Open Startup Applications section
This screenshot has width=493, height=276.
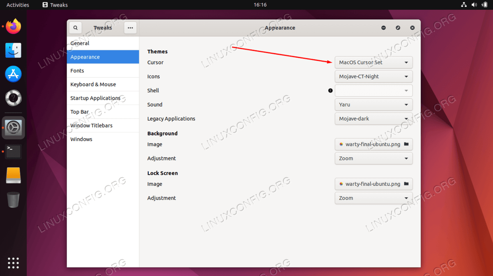pos(103,98)
